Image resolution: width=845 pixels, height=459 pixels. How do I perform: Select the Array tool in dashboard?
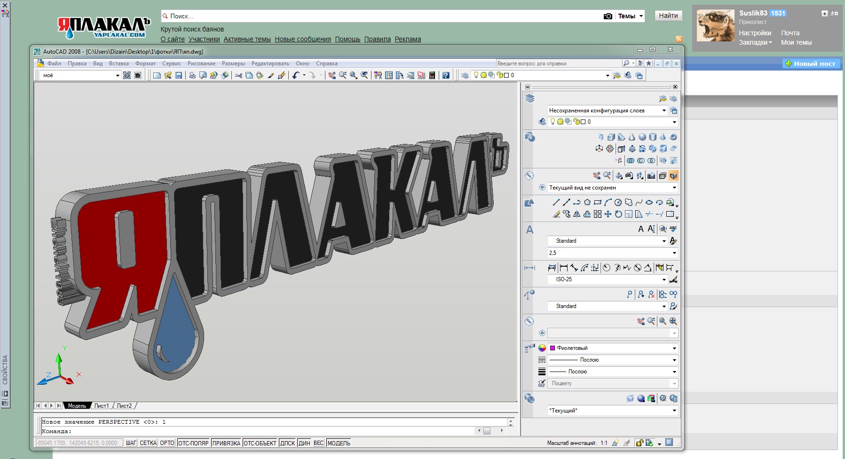598,214
